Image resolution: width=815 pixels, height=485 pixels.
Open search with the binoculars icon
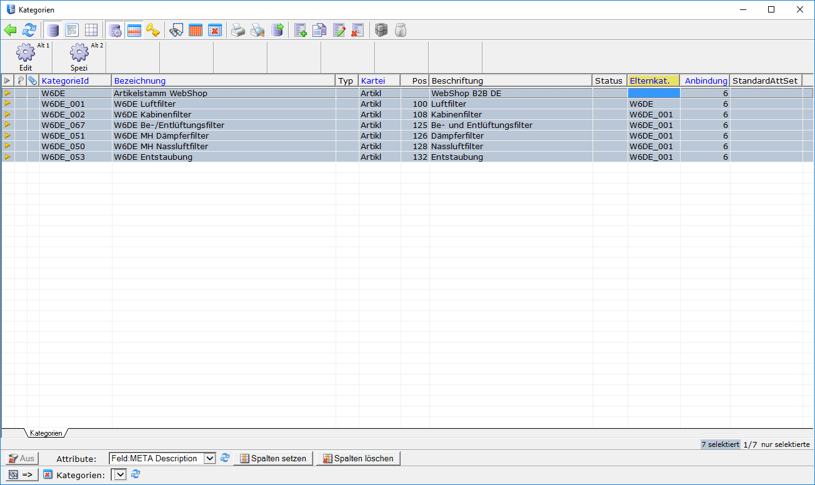177,30
